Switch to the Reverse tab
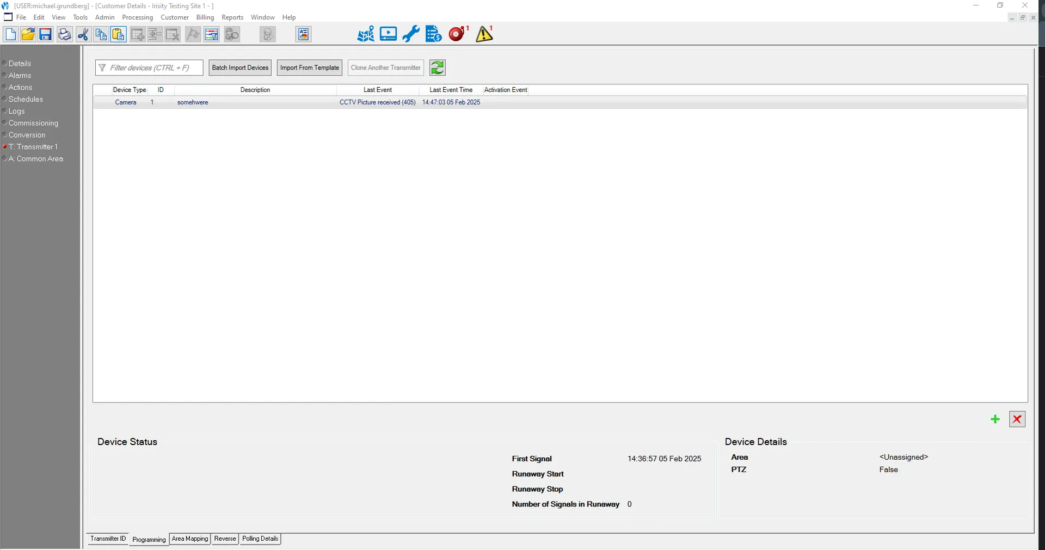This screenshot has height=550, width=1045. coord(225,539)
